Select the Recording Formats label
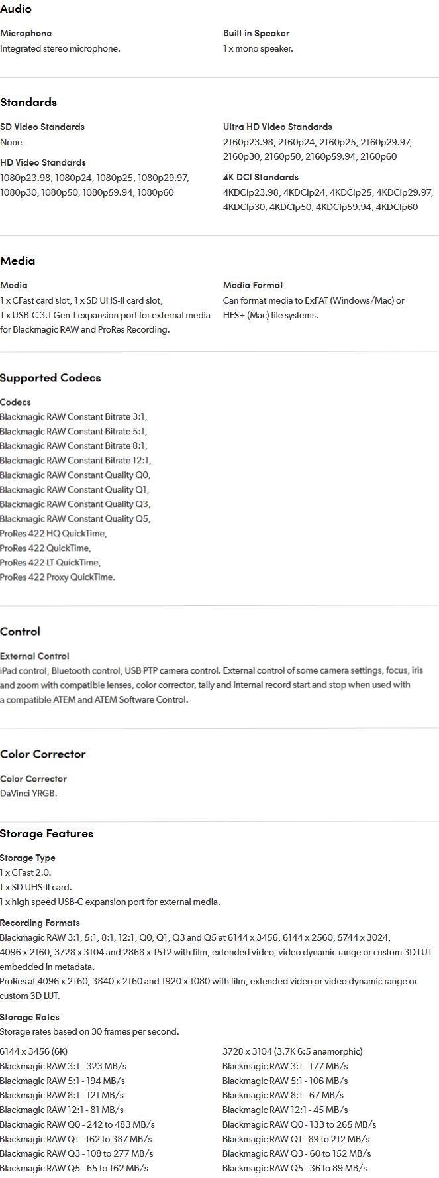The height and width of the screenshot is (1178, 439). tap(40, 923)
